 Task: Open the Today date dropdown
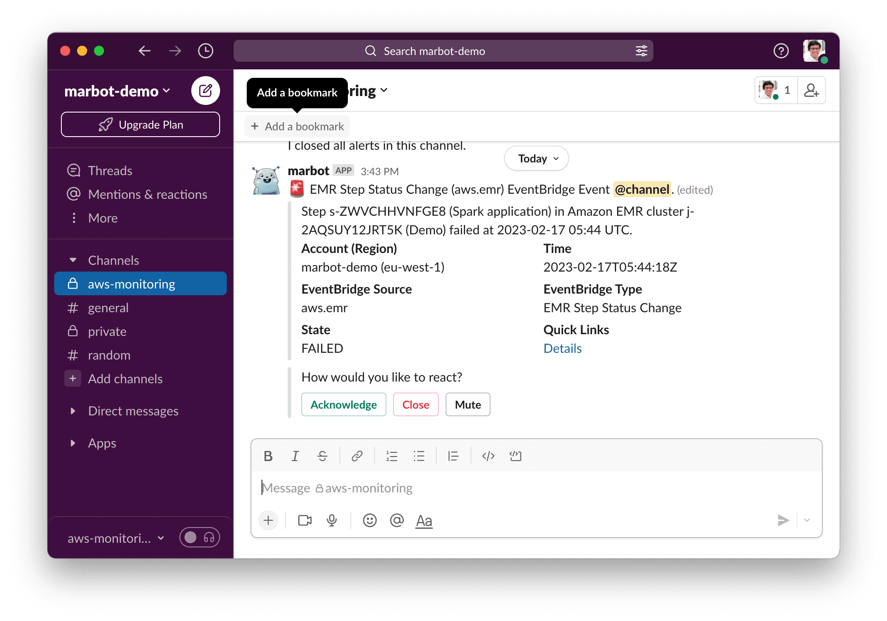tap(536, 158)
